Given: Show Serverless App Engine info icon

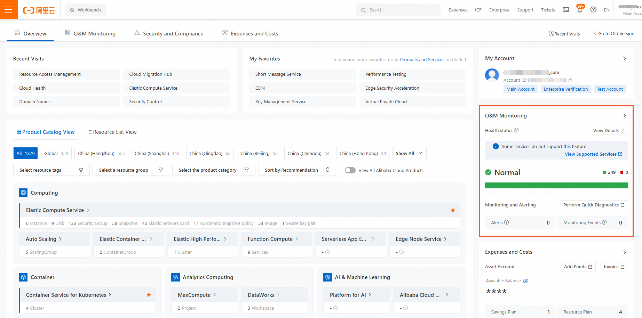Looking at the screenshot, I should click(327, 252).
